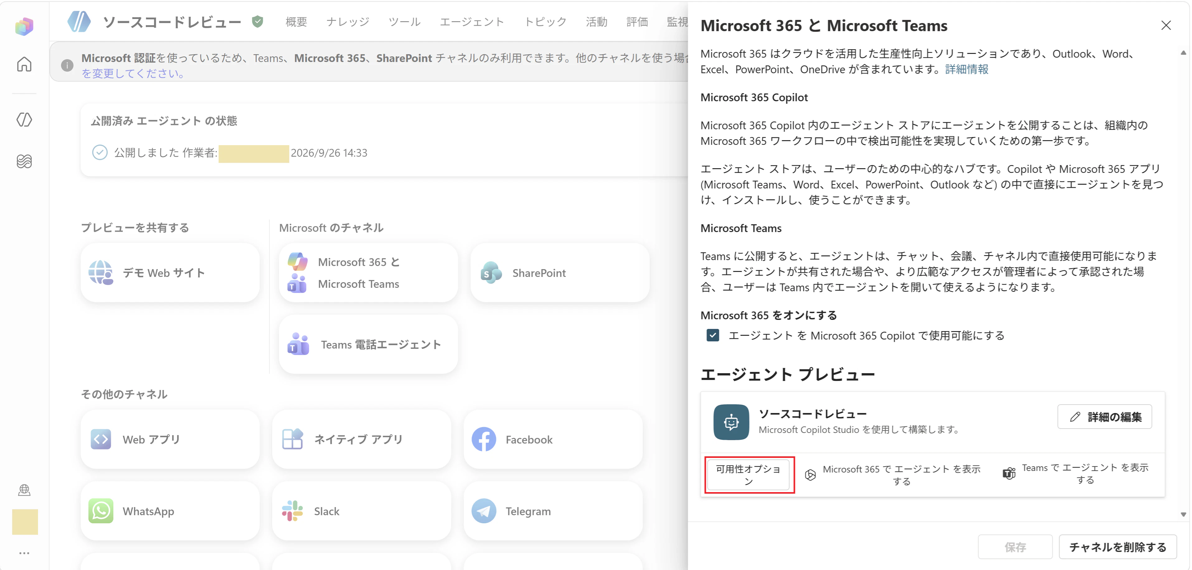Image resolution: width=1192 pixels, height=570 pixels.
Task: Open the agents icon in the left sidebar
Action: tap(24, 120)
